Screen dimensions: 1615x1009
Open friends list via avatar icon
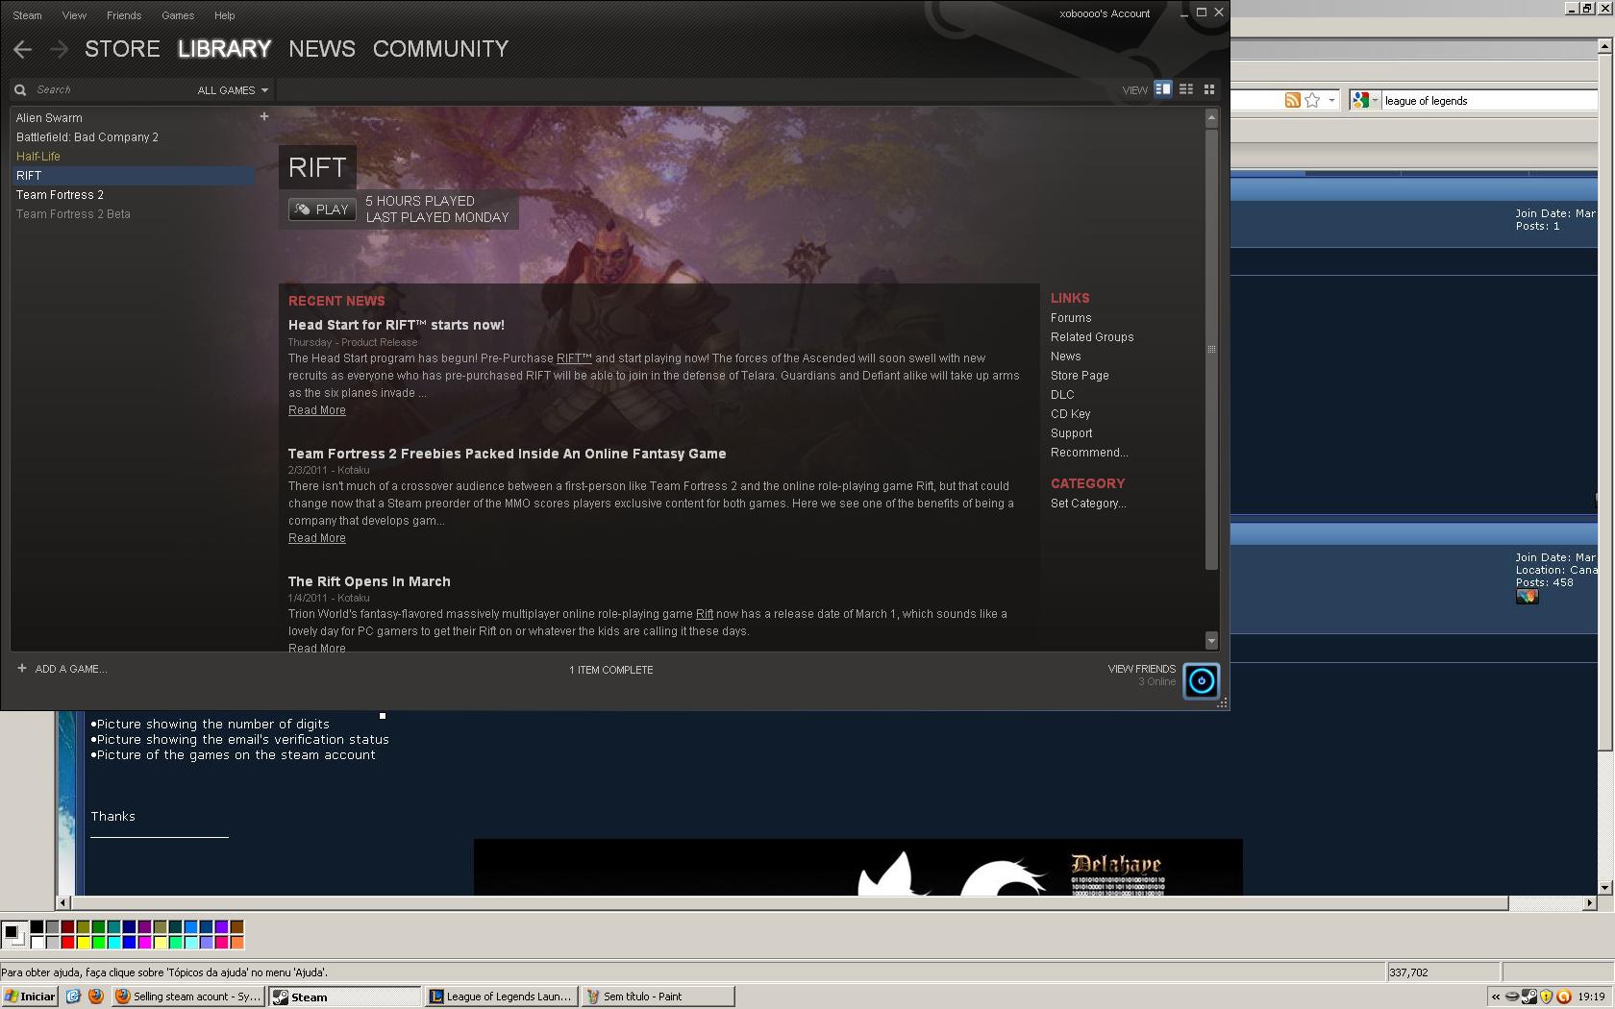tap(1201, 680)
